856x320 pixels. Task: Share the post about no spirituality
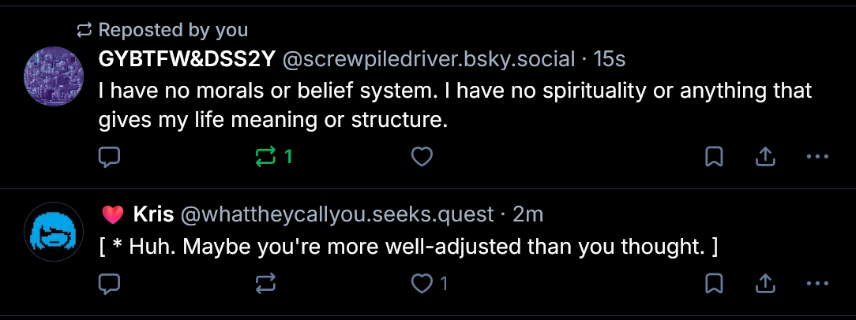pyautogui.click(x=764, y=157)
